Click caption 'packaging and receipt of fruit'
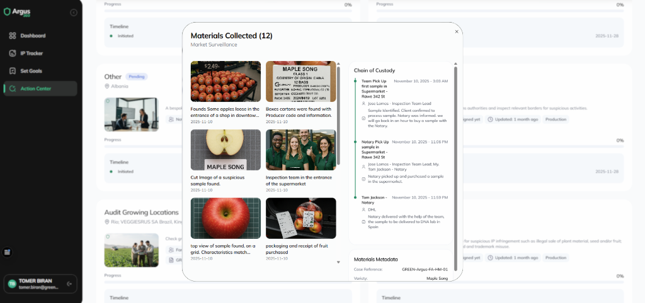645x303 pixels. coord(297,246)
